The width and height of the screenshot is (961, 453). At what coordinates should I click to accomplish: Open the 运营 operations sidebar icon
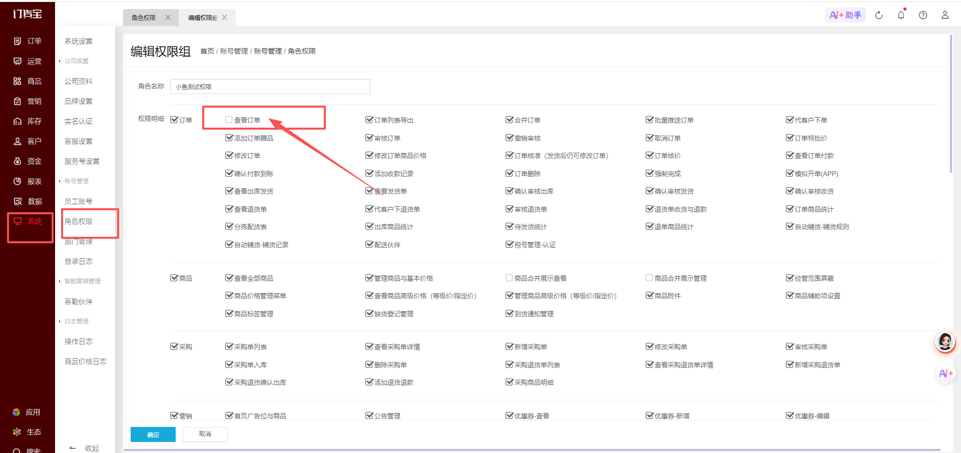[18, 61]
